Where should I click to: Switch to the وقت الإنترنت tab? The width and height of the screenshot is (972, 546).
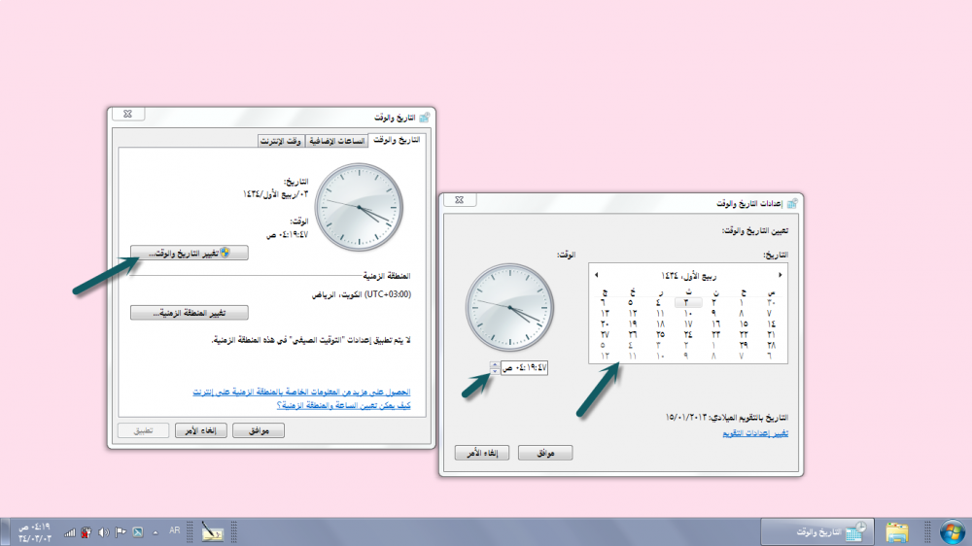pyautogui.click(x=281, y=141)
